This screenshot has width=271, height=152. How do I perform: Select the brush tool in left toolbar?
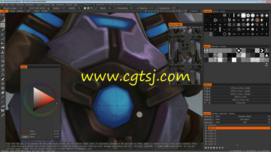coord(3,25)
